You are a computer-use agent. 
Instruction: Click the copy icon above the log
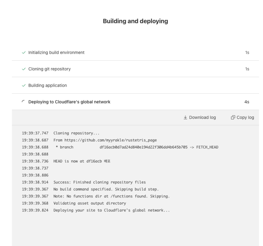click(233, 118)
